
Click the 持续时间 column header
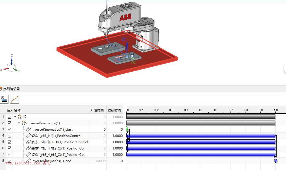(114, 110)
